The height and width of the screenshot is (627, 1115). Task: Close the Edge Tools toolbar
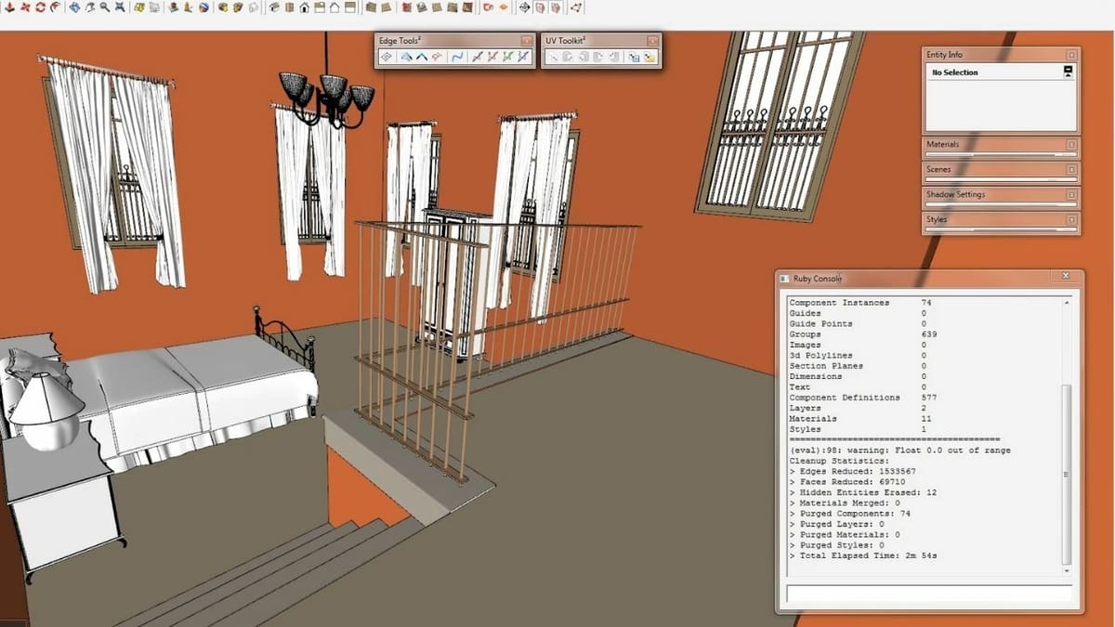pyautogui.click(x=527, y=41)
